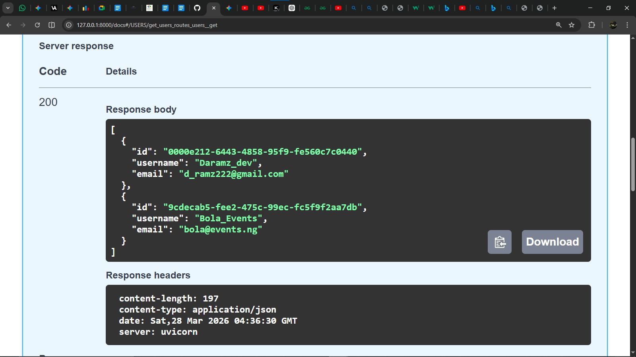Image resolution: width=636 pixels, height=357 pixels.
Task: Open the split view side panel icon
Action: [x=52, y=25]
